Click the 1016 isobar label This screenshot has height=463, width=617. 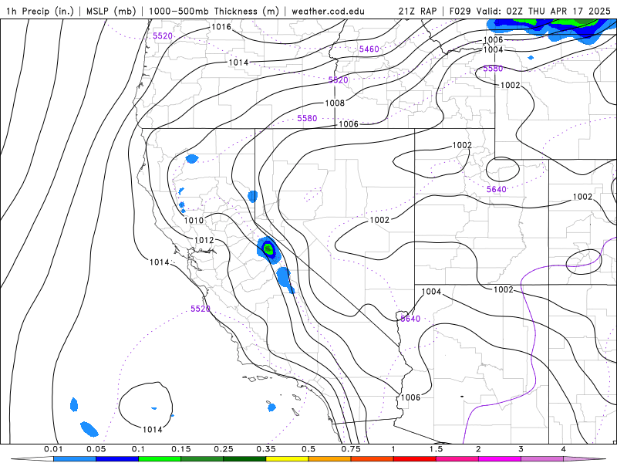click(x=221, y=27)
